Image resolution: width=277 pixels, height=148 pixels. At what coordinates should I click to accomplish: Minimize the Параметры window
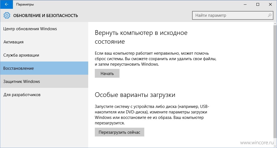245,4
